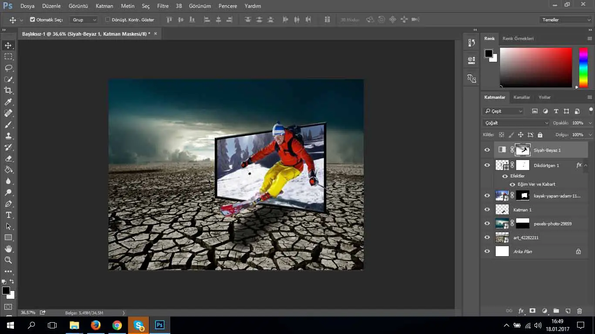Screen dimensions: 595x334
Task: Open the Filtre menu
Action: (162, 6)
